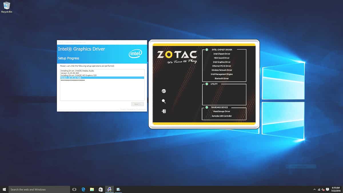Select Intel Graphics Driver in ZOTAC menu
The image size is (343, 193).
point(222,62)
